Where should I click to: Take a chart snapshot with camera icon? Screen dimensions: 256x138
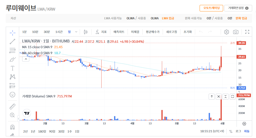click(235, 32)
